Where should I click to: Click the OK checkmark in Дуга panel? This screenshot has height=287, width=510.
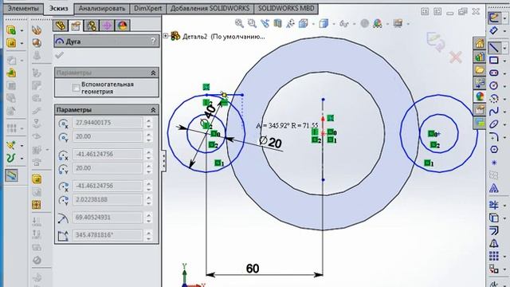coord(59,55)
